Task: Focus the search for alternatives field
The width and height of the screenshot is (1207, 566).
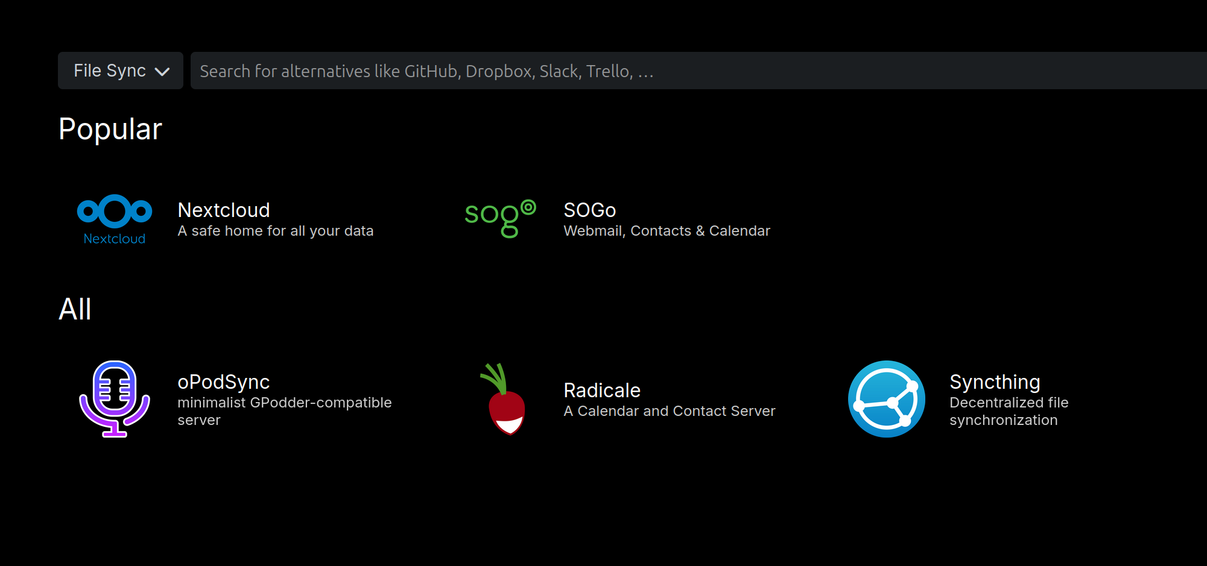Action: (694, 71)
